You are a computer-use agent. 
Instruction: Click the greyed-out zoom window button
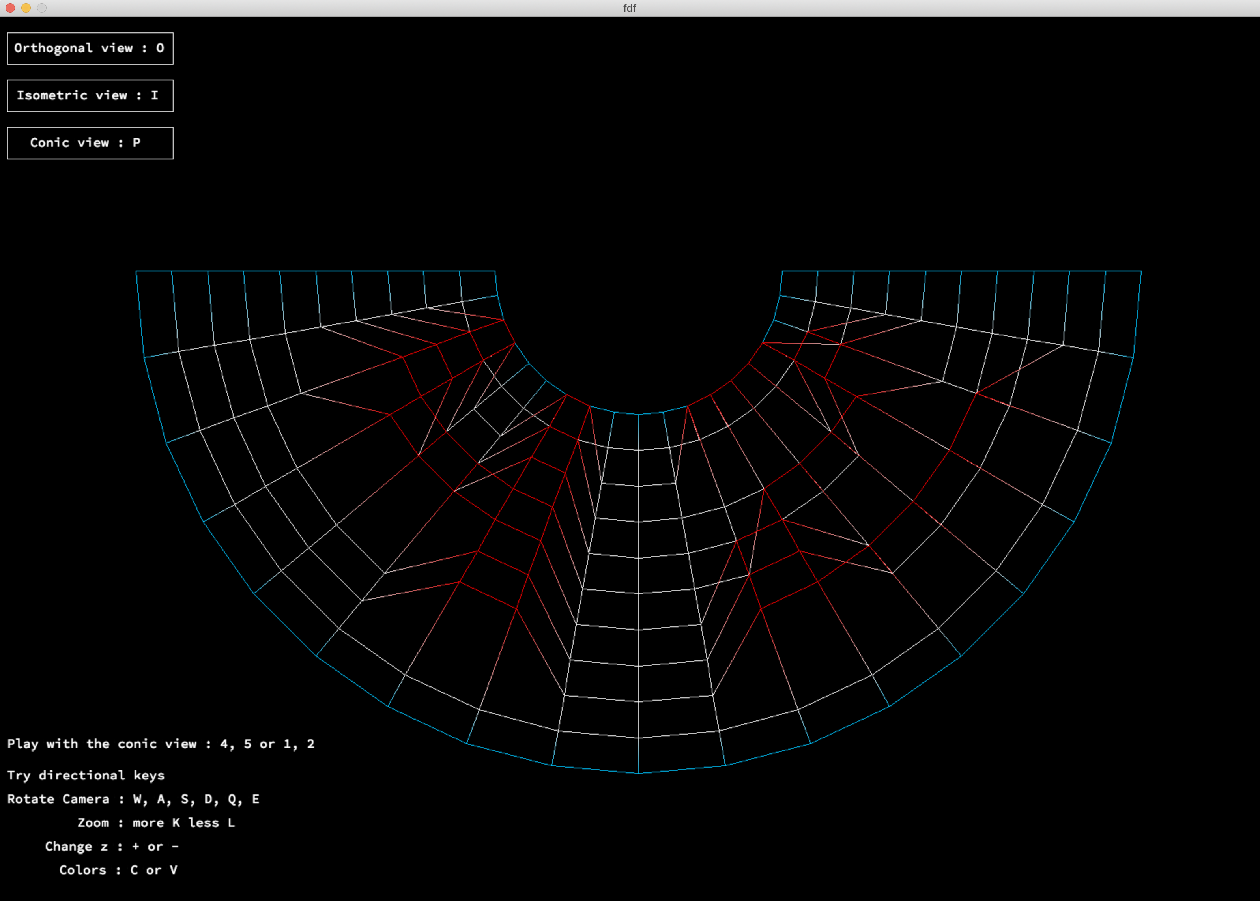click(x=41, y=8)
